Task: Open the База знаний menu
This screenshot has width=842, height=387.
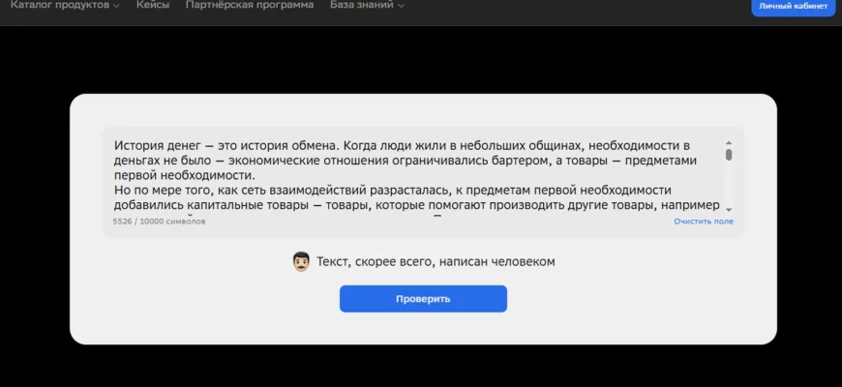Action: coord(362,5)
